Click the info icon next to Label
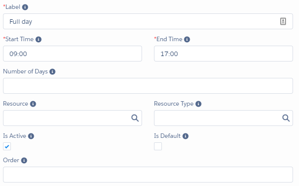Viewport: 299px width, 186px height. point(25,7)
